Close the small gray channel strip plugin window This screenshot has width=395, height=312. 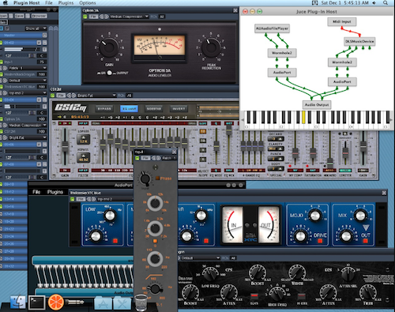[174, 152]
